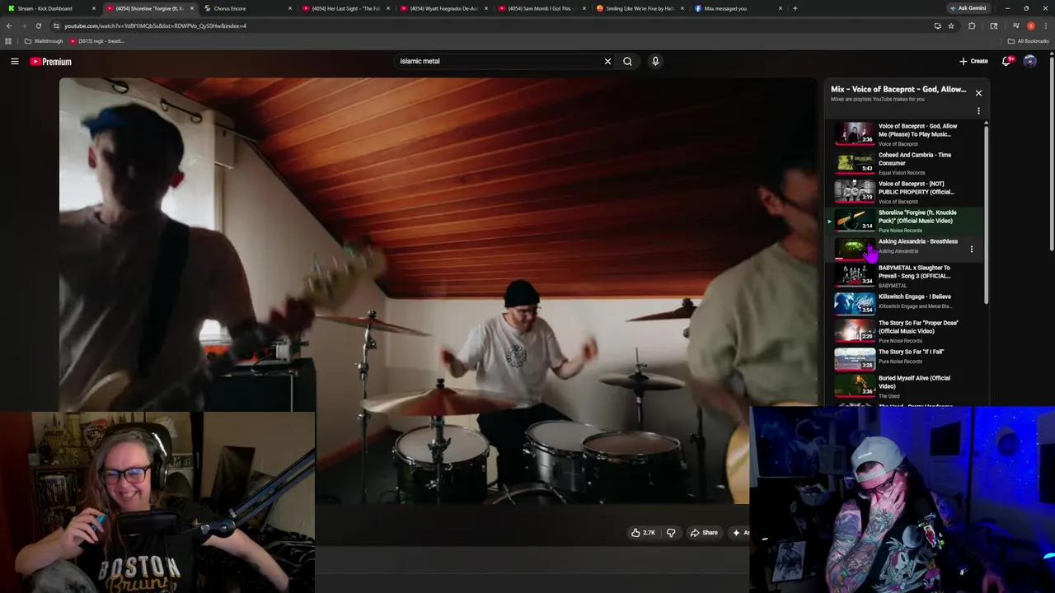Open a new browser tab
1055x593 pixels.
(795, 8)
